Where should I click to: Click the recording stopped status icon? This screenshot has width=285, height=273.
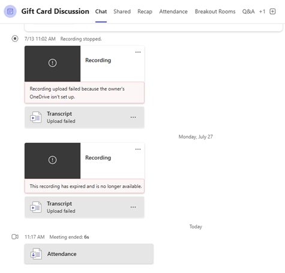[15, 38]
